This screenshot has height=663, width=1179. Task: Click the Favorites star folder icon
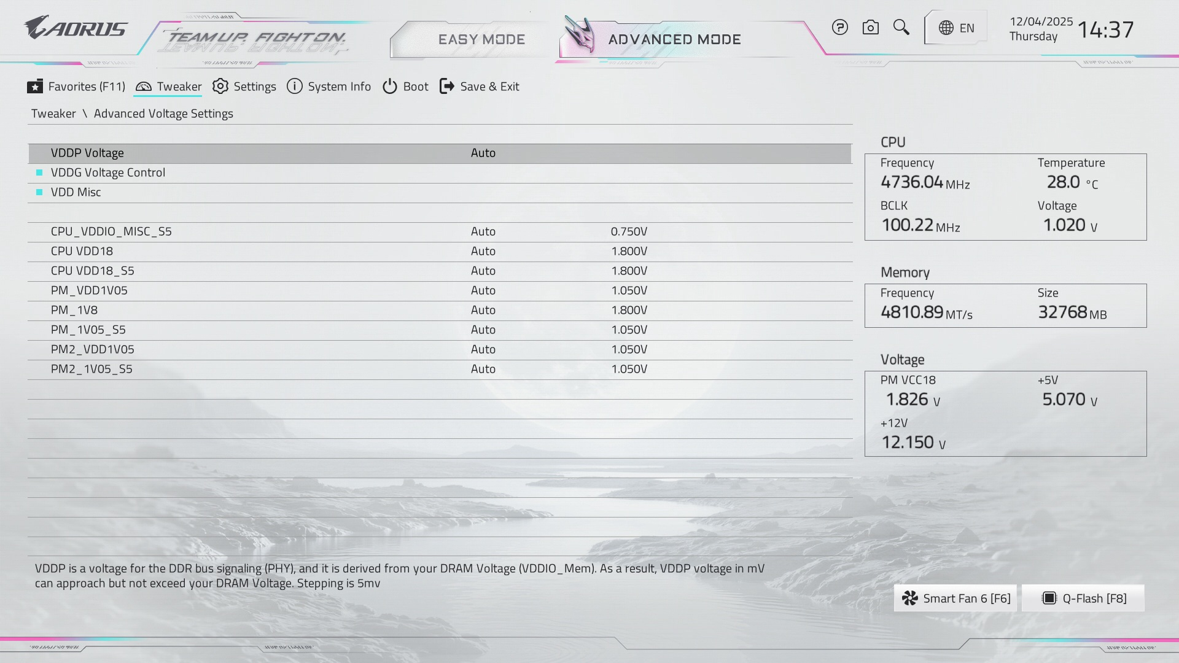(x=35, y=87)
